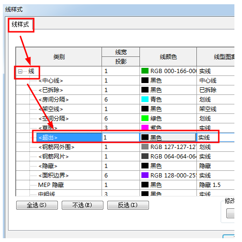Select the <钢筋网外围> category row
This screenshot has height=242, width=242.
[x=56, y=147]
